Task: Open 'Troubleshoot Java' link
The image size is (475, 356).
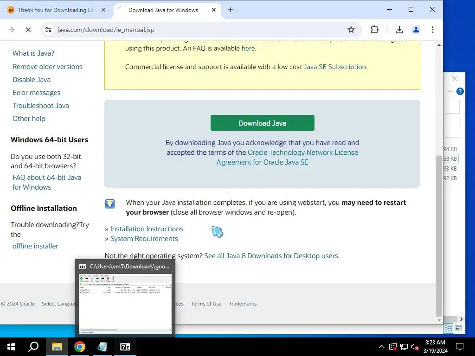Action: coord(41,106)
